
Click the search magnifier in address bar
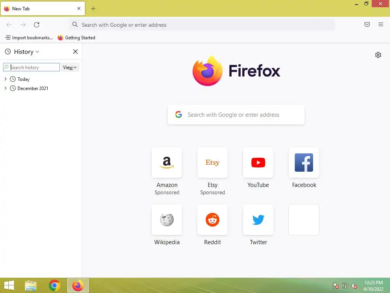[75, 24]
